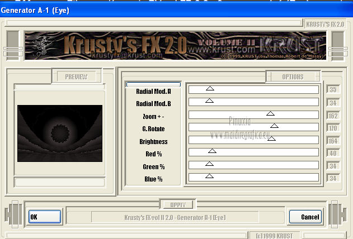Image resolution: width=353 pixels, height=239 pixels.
Task: Select the Blue % value box
Action: (x=333, y=178)
